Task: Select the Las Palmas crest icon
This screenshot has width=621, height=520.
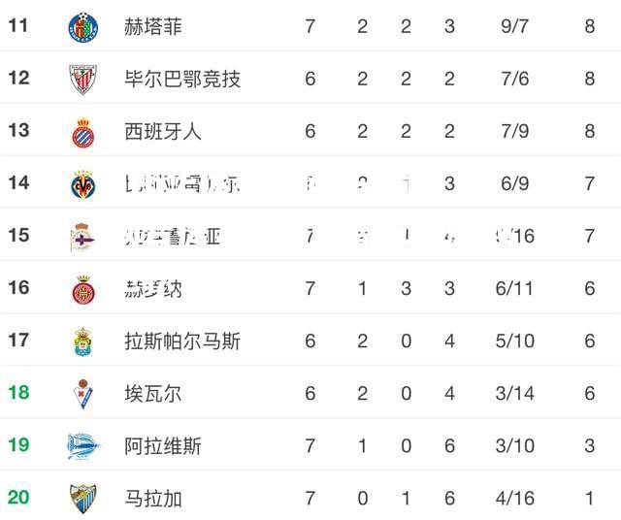Action: (82, 341)
